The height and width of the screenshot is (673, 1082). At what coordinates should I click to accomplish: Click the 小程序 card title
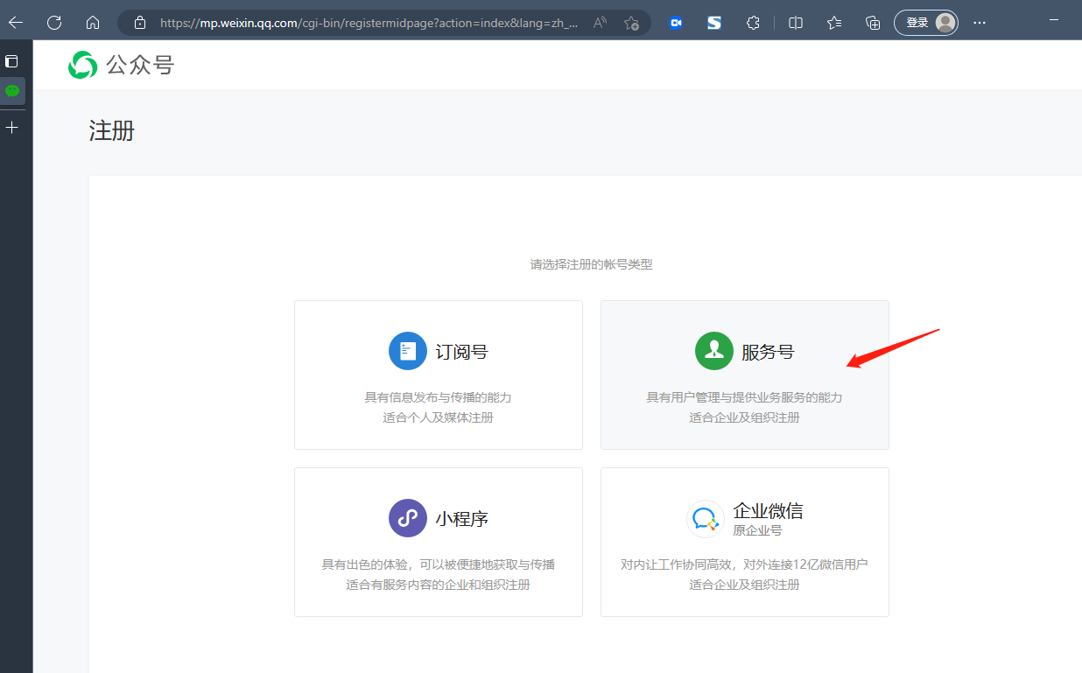click(x=462, y=519)
